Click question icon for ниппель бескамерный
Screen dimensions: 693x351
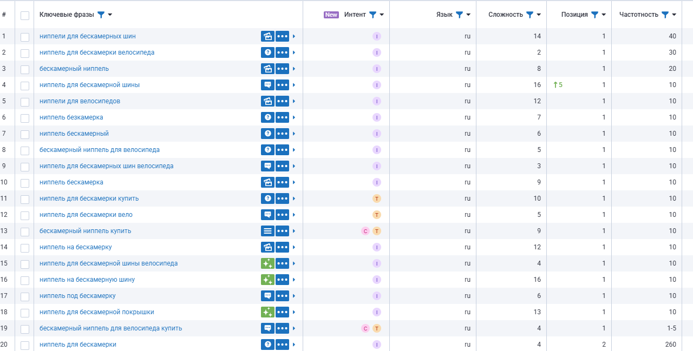tap(267, 134)
